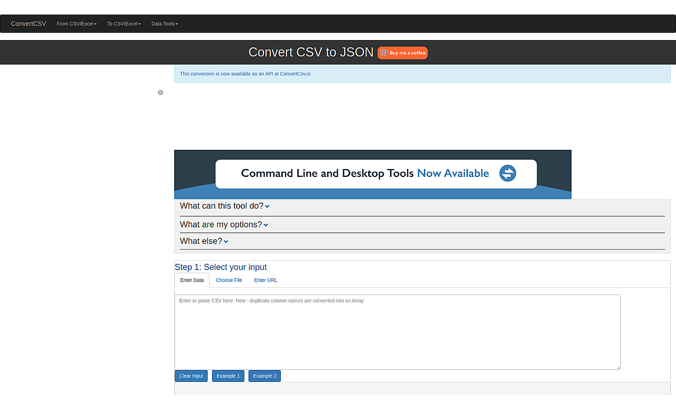
Task: Click the Clear Input button
Action: [x=191, y=376]
